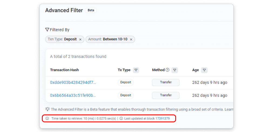Click the Method help question mark icon
This screenshot has height=132, width=273.
[x=167, y=70]
